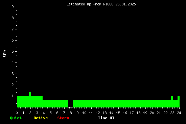This screenshot has height=124, width=186.
Task: Click the x-axis tick label 18
Action: [x=138, y=113]
